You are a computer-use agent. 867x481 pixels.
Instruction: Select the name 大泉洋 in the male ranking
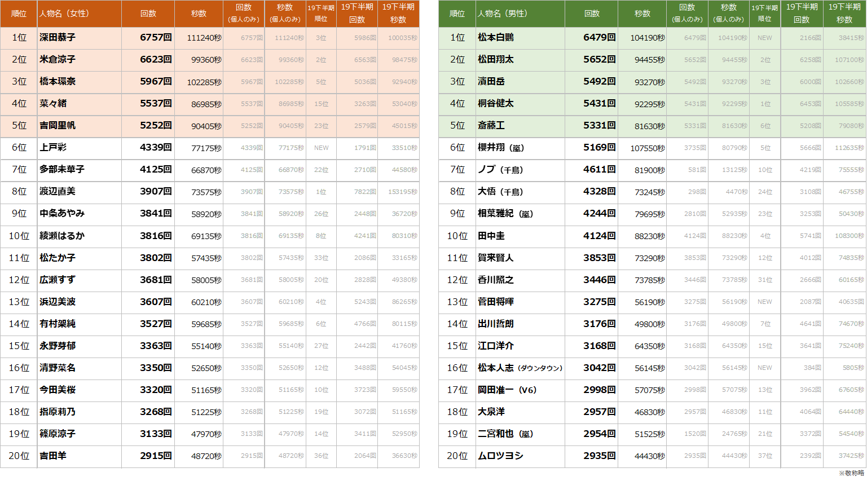point(491,412)
